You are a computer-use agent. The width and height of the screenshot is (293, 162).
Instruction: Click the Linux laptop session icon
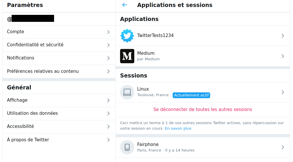(127, 92)
